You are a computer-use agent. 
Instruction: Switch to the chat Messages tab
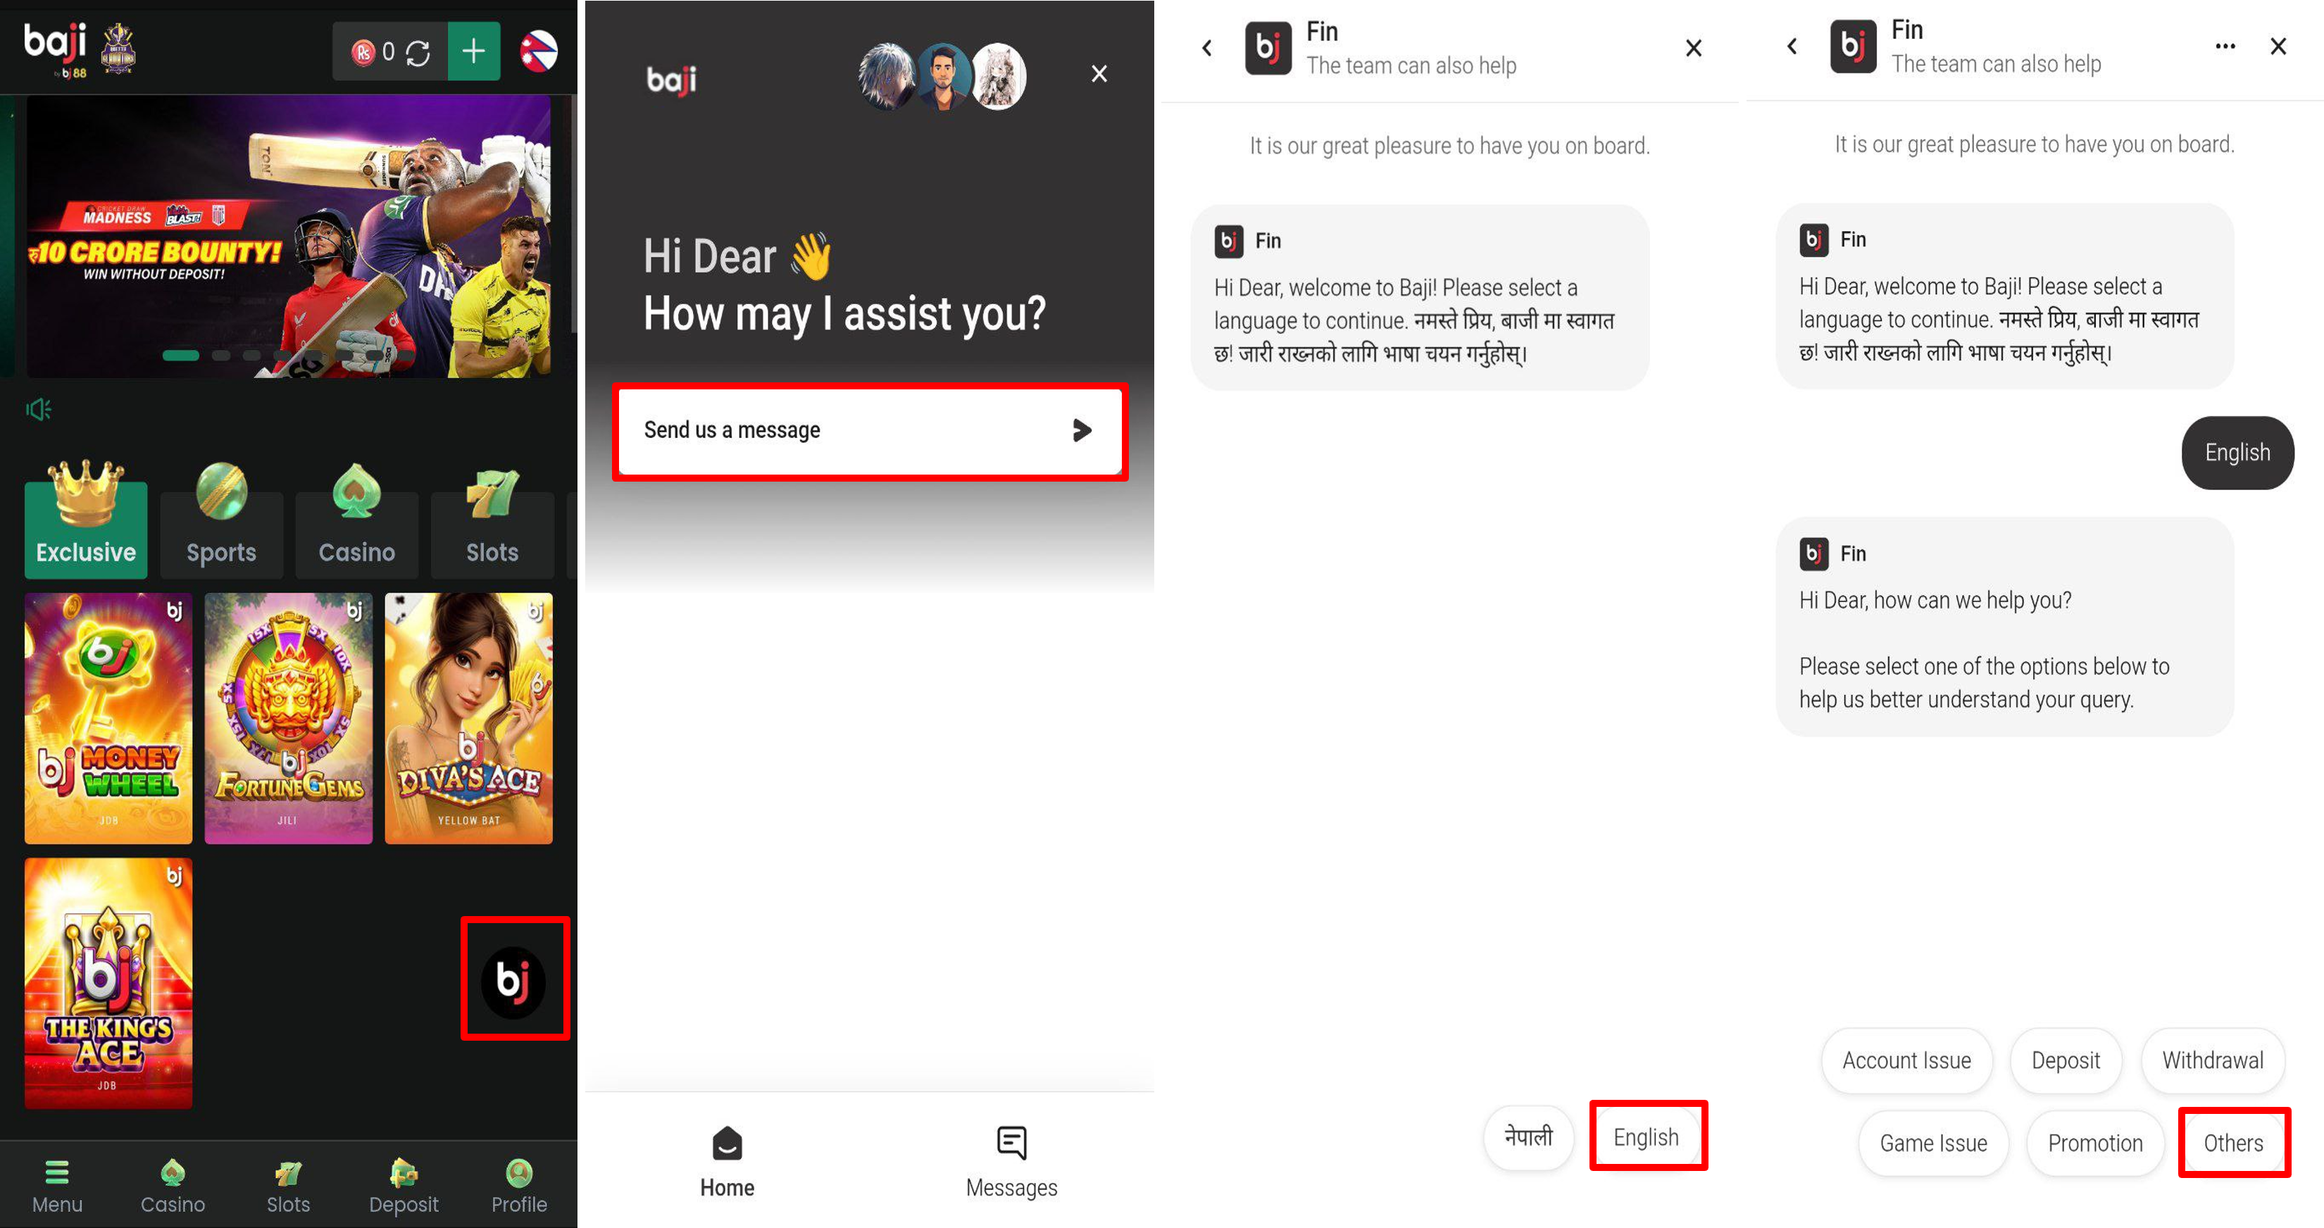coord(1011,1162)
